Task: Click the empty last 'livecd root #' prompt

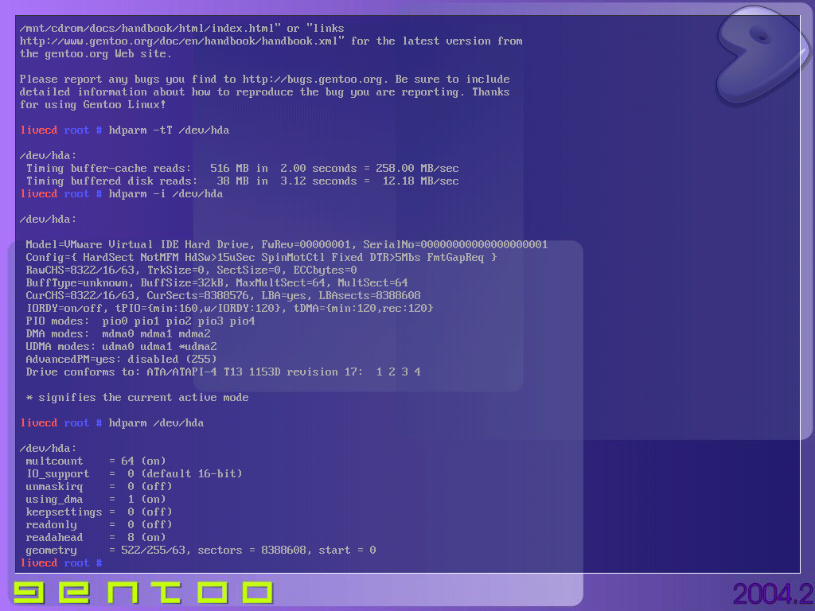Action: pos(60,563)
